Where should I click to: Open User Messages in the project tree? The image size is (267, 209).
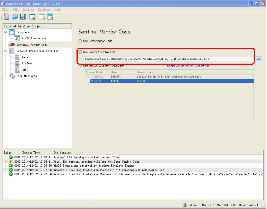pyautogui.click(x=26, y=76)
